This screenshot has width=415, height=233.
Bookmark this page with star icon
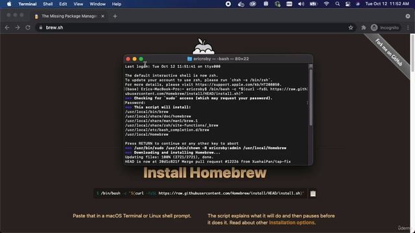pyautogui.click(x=351, y=27)
